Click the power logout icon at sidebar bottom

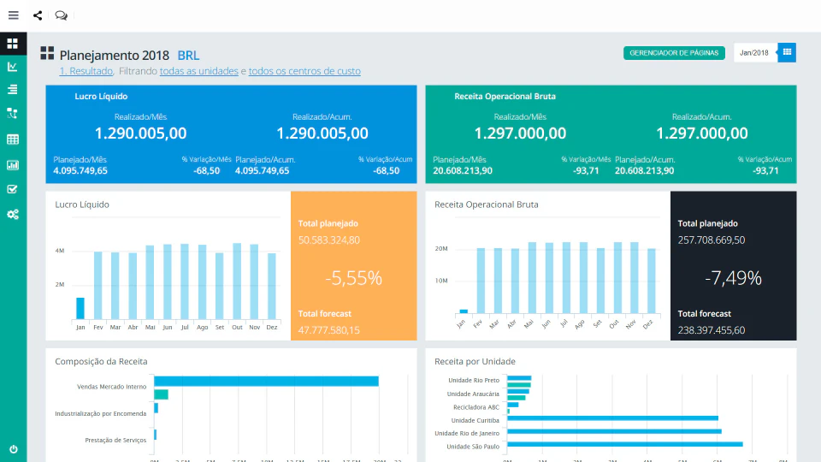click(x=13, y=449)
